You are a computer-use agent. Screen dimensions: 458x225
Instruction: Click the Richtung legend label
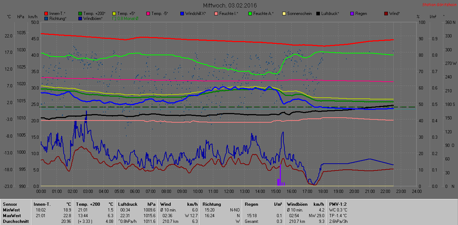coord(58,18)
